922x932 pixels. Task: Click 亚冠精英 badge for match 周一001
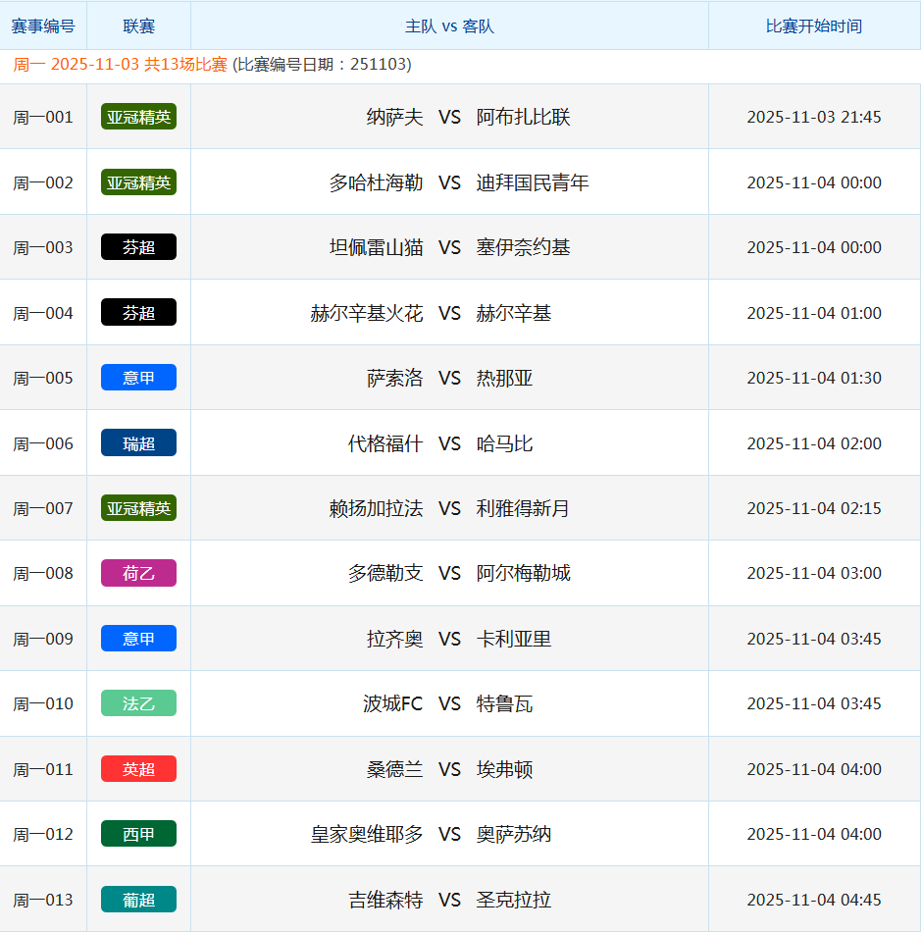pos(138,117)
